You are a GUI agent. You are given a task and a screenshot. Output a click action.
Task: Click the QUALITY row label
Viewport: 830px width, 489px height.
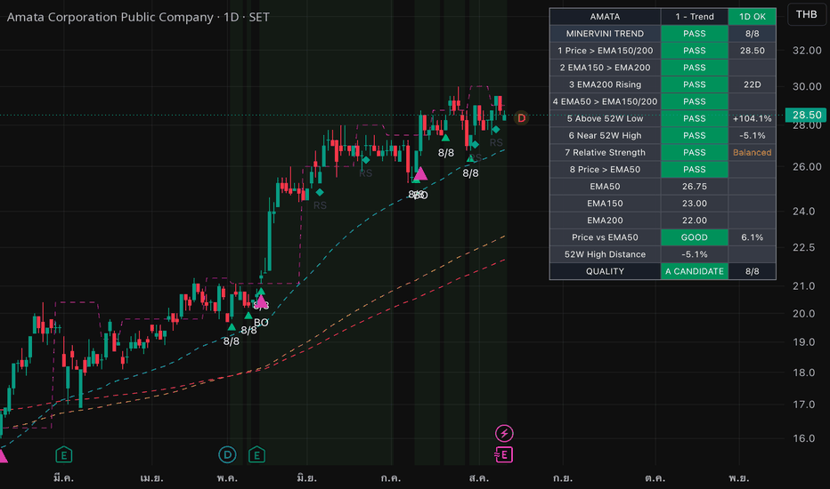point(605,271)
